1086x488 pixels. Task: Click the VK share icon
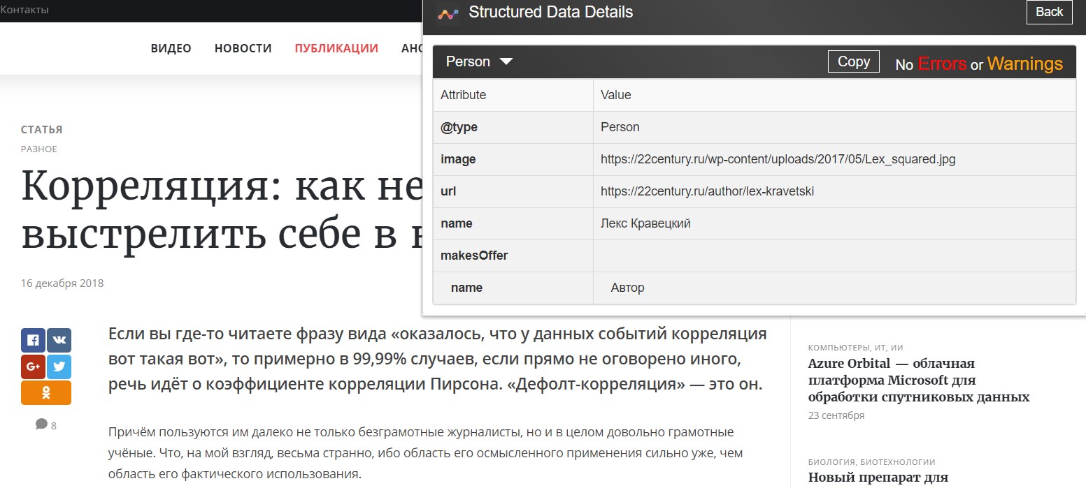tap(59, 340)
